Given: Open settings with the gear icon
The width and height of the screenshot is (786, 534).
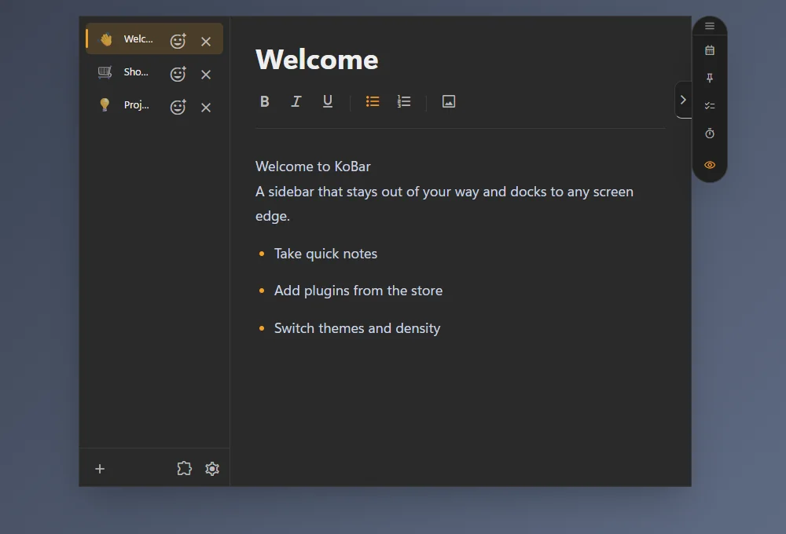Looking at the screenshot, I should pos(212,468).
